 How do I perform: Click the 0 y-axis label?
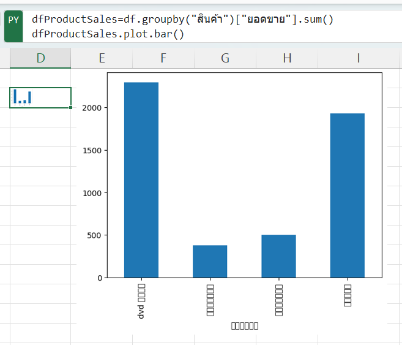pyautogui.click(x=100, y=278)
